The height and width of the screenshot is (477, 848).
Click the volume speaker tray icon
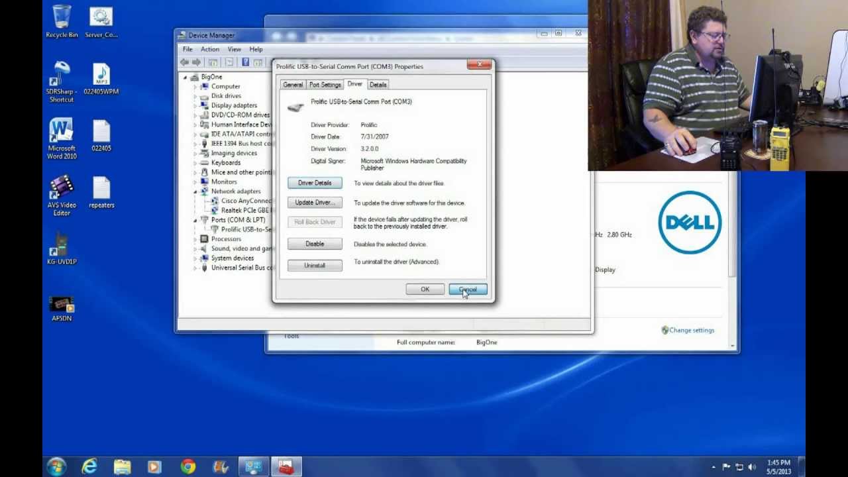752,467
